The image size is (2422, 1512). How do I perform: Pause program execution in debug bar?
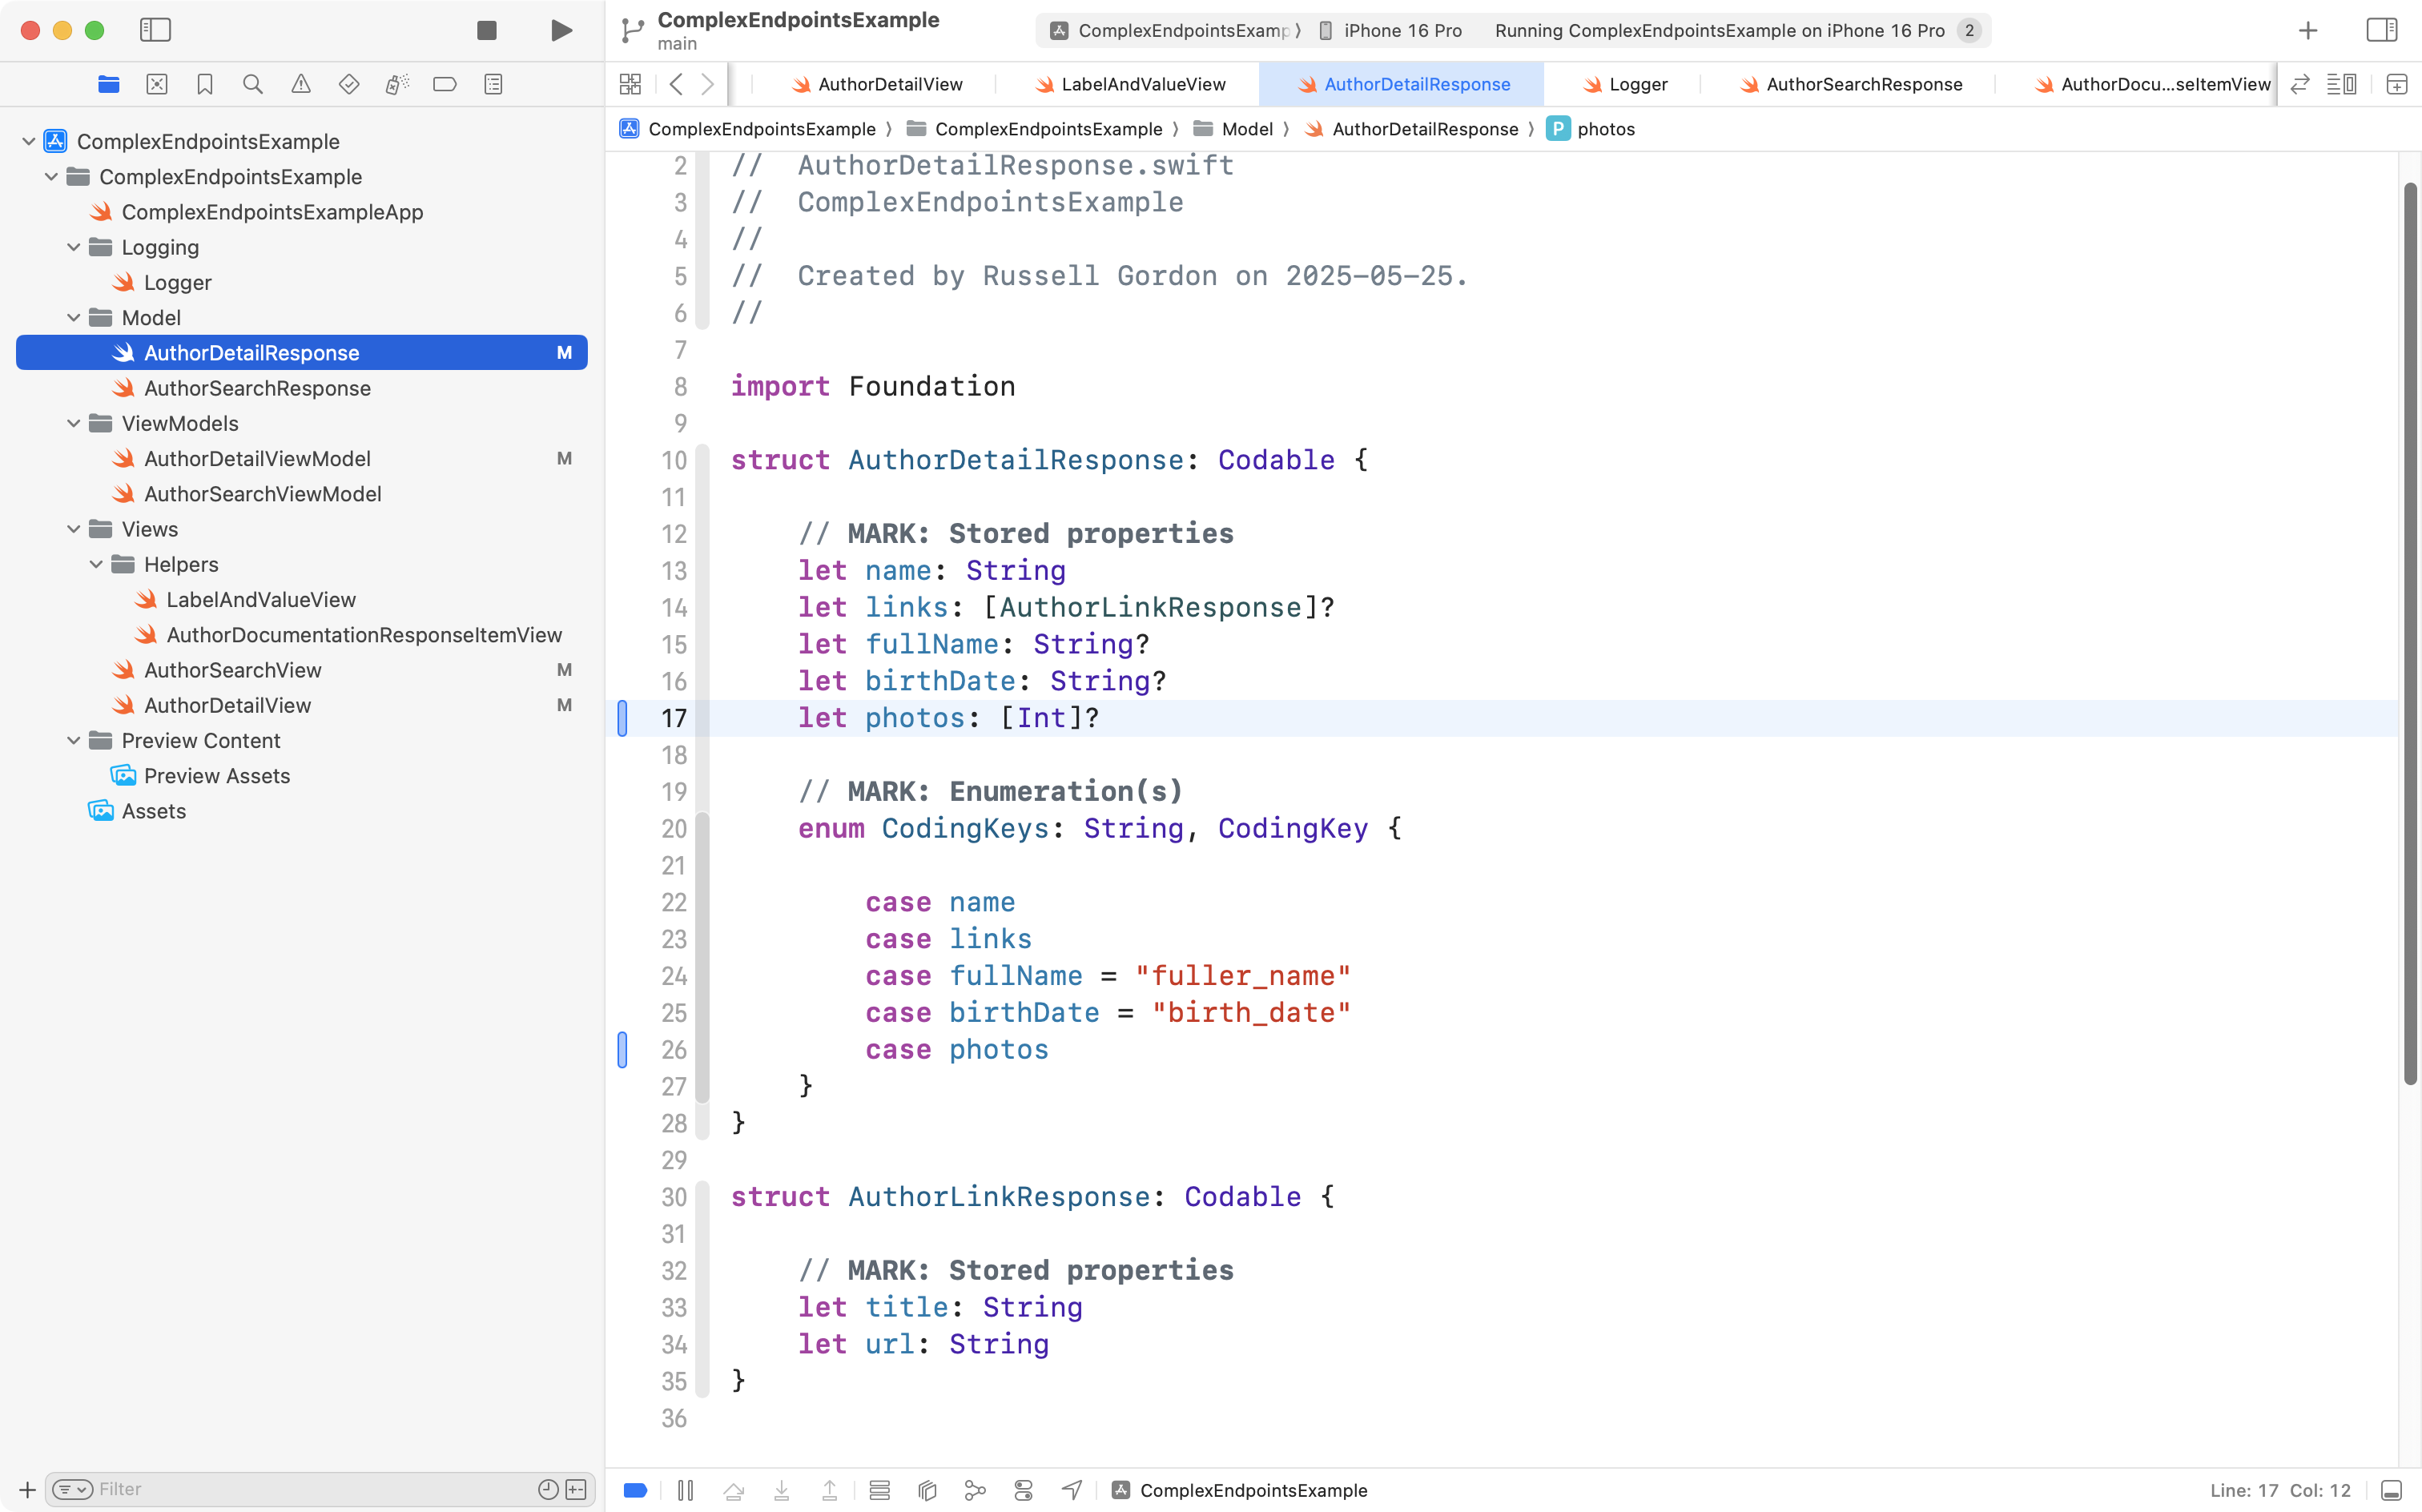(x=685, y=1490)
